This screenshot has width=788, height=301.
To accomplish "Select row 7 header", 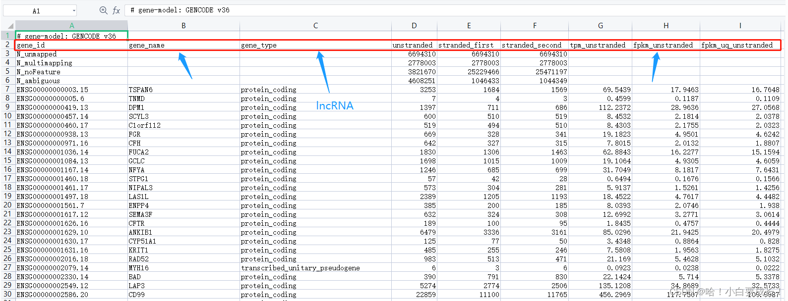I will 8,89.
